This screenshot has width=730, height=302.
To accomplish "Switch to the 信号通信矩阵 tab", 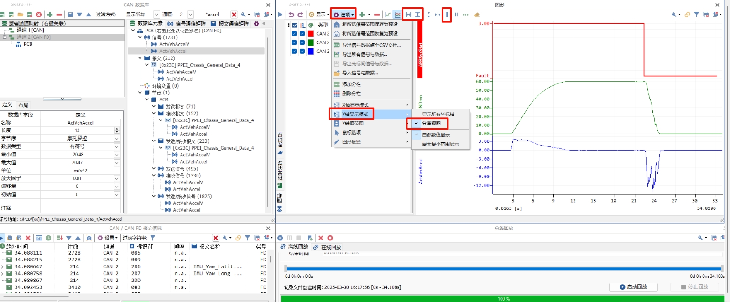I will tap(187, 23).
